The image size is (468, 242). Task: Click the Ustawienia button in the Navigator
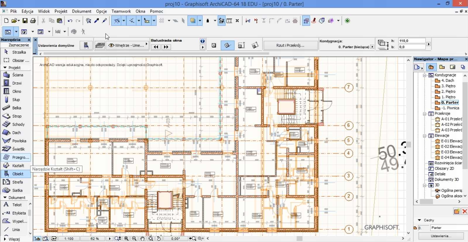coord(441,236)
